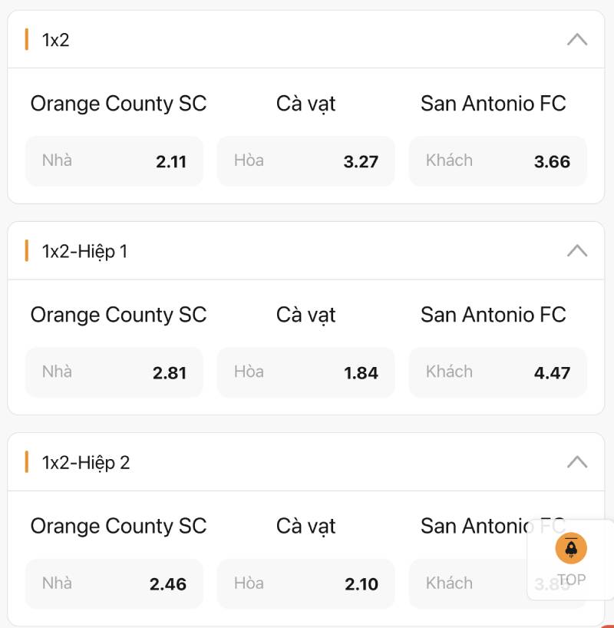This screenshot has height=628, width=614.
Task: Pick Nhà odds 2.81 for first half
Action: (114, 372)
